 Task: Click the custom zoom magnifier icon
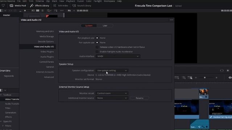click(190, 78)
